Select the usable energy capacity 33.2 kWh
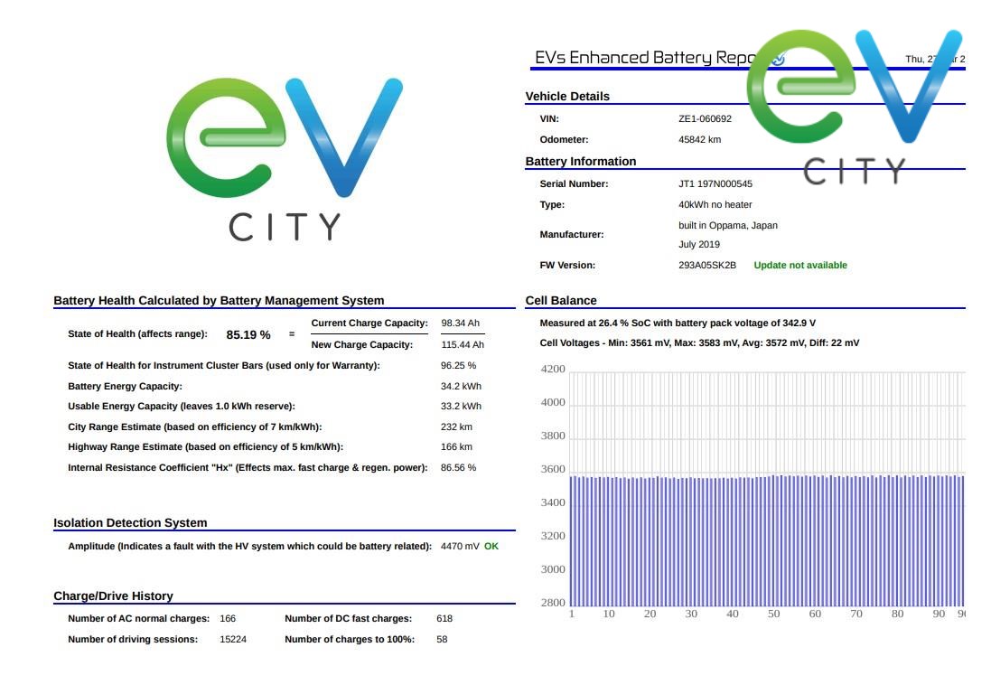Viewport: 991px width, 694px height. 461,407
